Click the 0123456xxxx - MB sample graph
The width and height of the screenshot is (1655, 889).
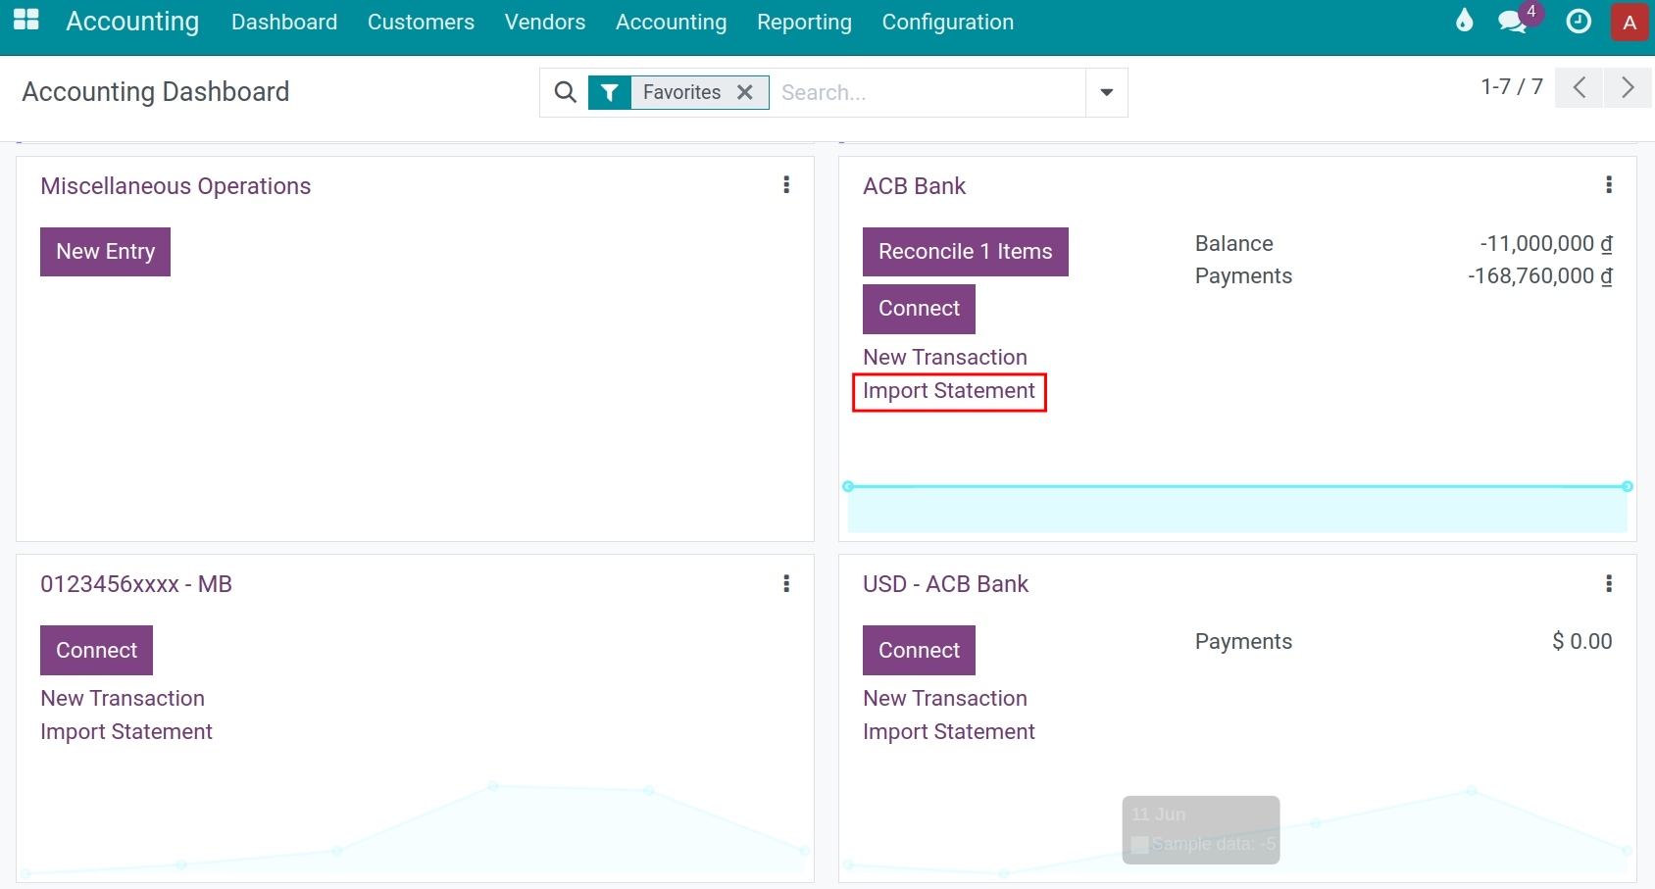coord(415,828)
